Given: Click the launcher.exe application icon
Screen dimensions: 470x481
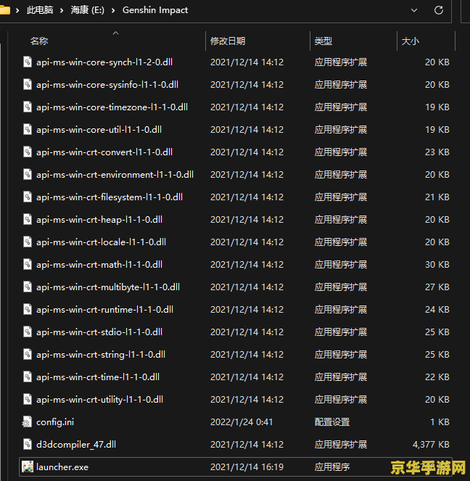Looking at the screenshot, I should point(28,466).
